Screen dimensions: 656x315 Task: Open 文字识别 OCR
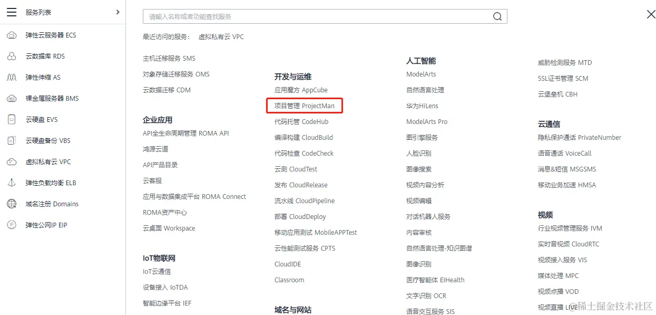426,296
